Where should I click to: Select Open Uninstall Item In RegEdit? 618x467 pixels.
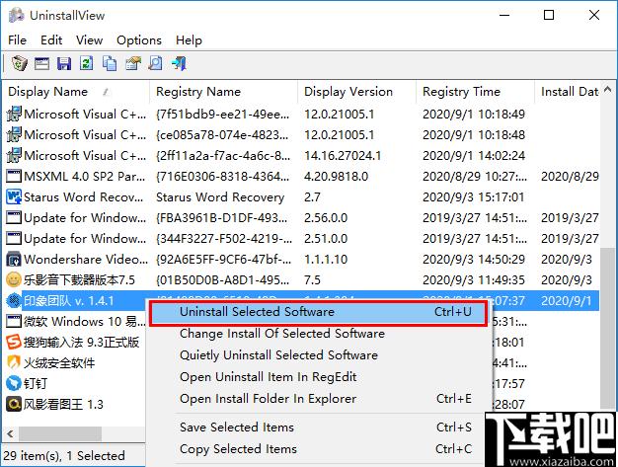(x=268, y=377)
